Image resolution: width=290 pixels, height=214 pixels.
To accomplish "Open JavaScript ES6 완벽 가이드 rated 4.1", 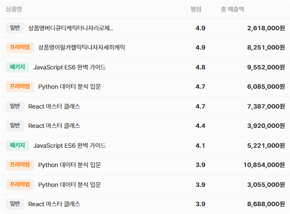I will pyautogui.click(x=70, y=146).
